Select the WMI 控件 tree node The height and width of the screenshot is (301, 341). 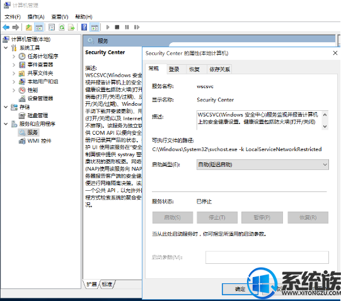[35, 141]
